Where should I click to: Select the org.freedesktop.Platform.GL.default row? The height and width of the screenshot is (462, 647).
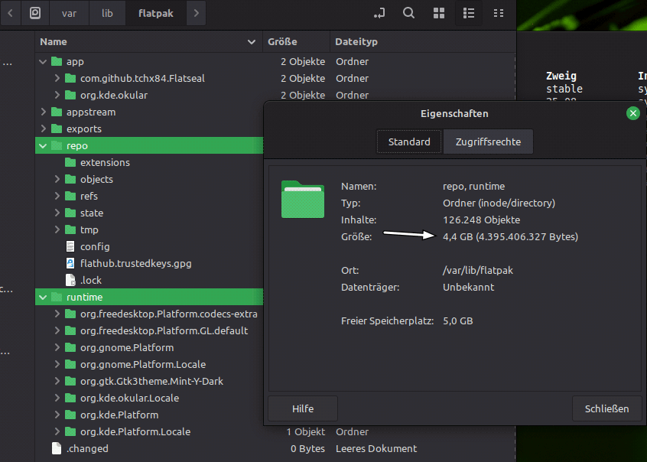149,330
